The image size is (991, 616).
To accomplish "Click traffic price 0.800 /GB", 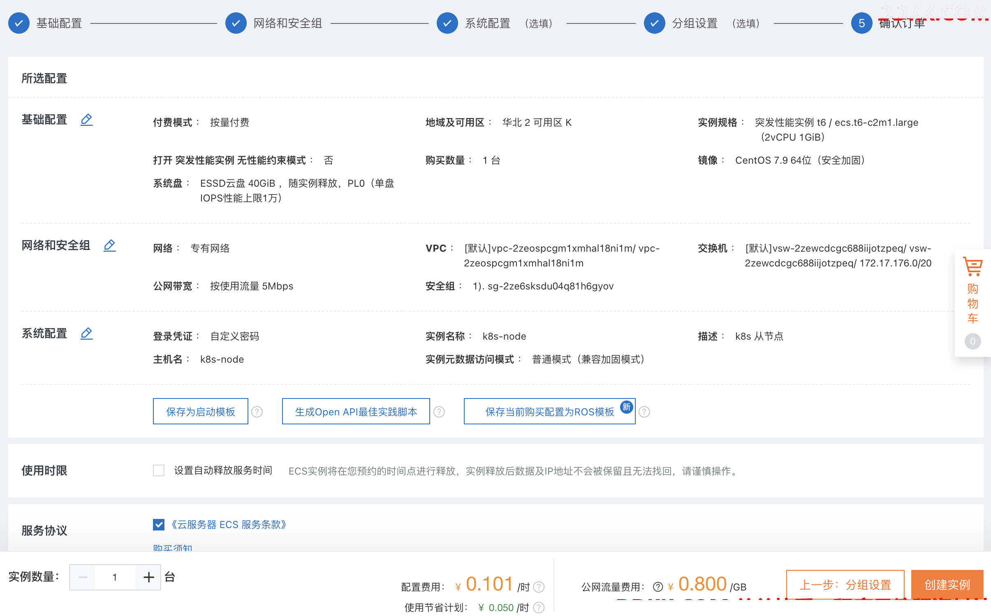I will point(707,584).
